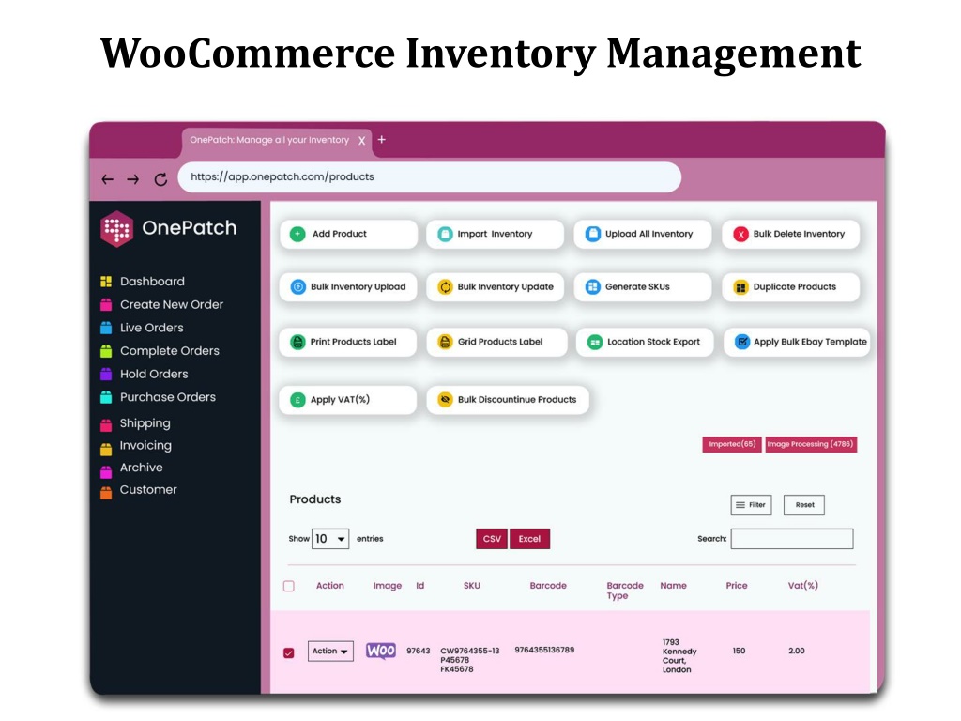
Task: Export the table to Excel
Action: click(529, 539)
